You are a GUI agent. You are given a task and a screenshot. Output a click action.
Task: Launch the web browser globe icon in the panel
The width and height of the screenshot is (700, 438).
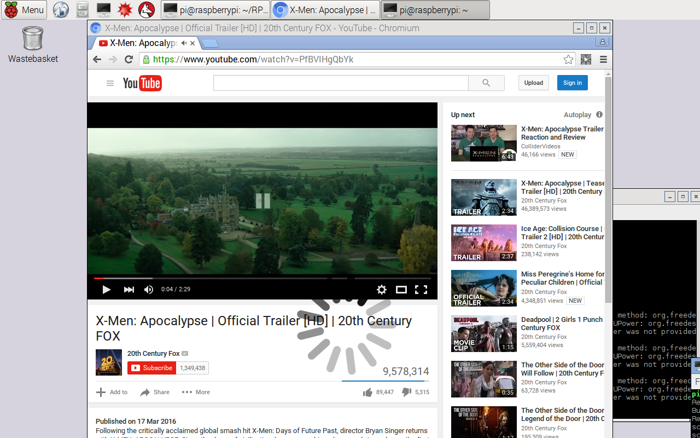pyautogui.click(x=61, y=10)
